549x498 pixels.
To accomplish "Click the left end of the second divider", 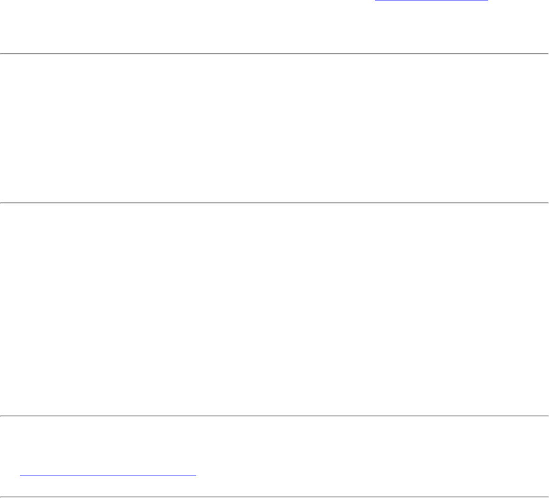I will point(2,203).
